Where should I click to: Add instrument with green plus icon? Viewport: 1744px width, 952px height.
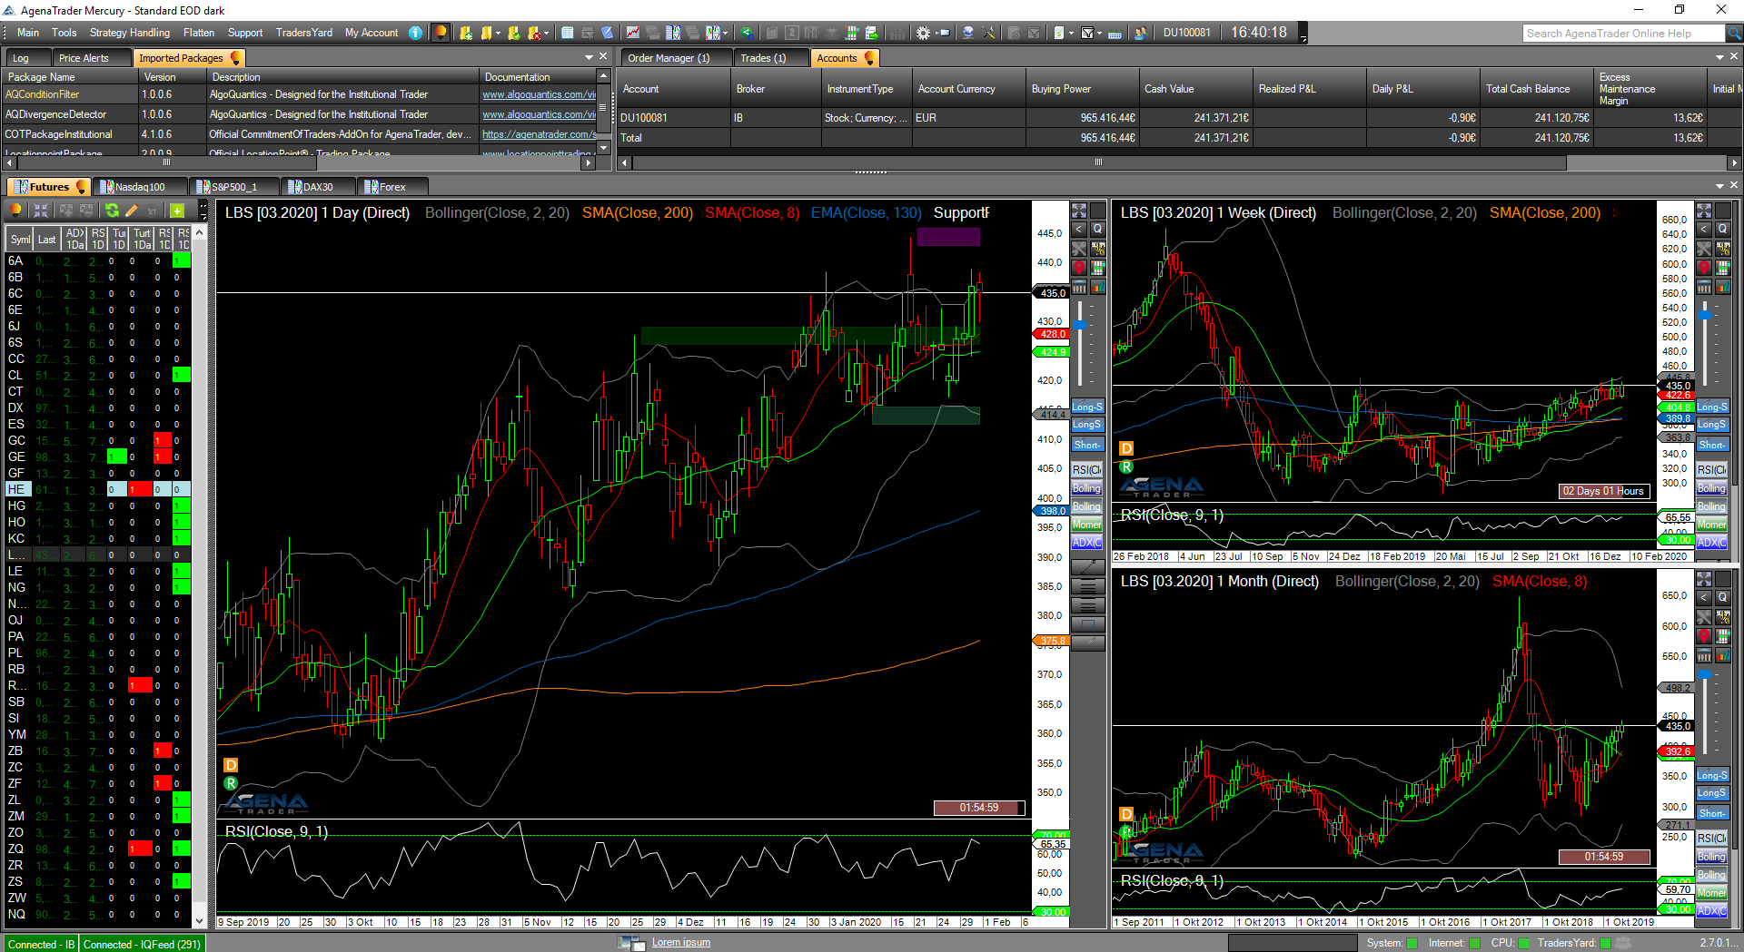point(177,211)
